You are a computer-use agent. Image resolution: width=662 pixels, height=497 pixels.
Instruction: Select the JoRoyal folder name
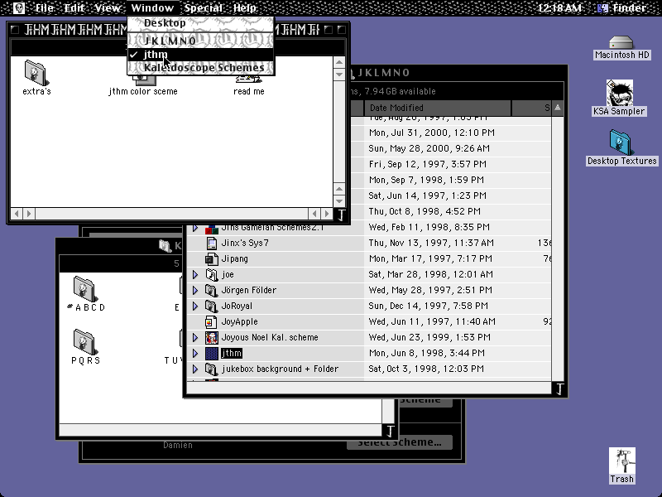click(237, 306)
